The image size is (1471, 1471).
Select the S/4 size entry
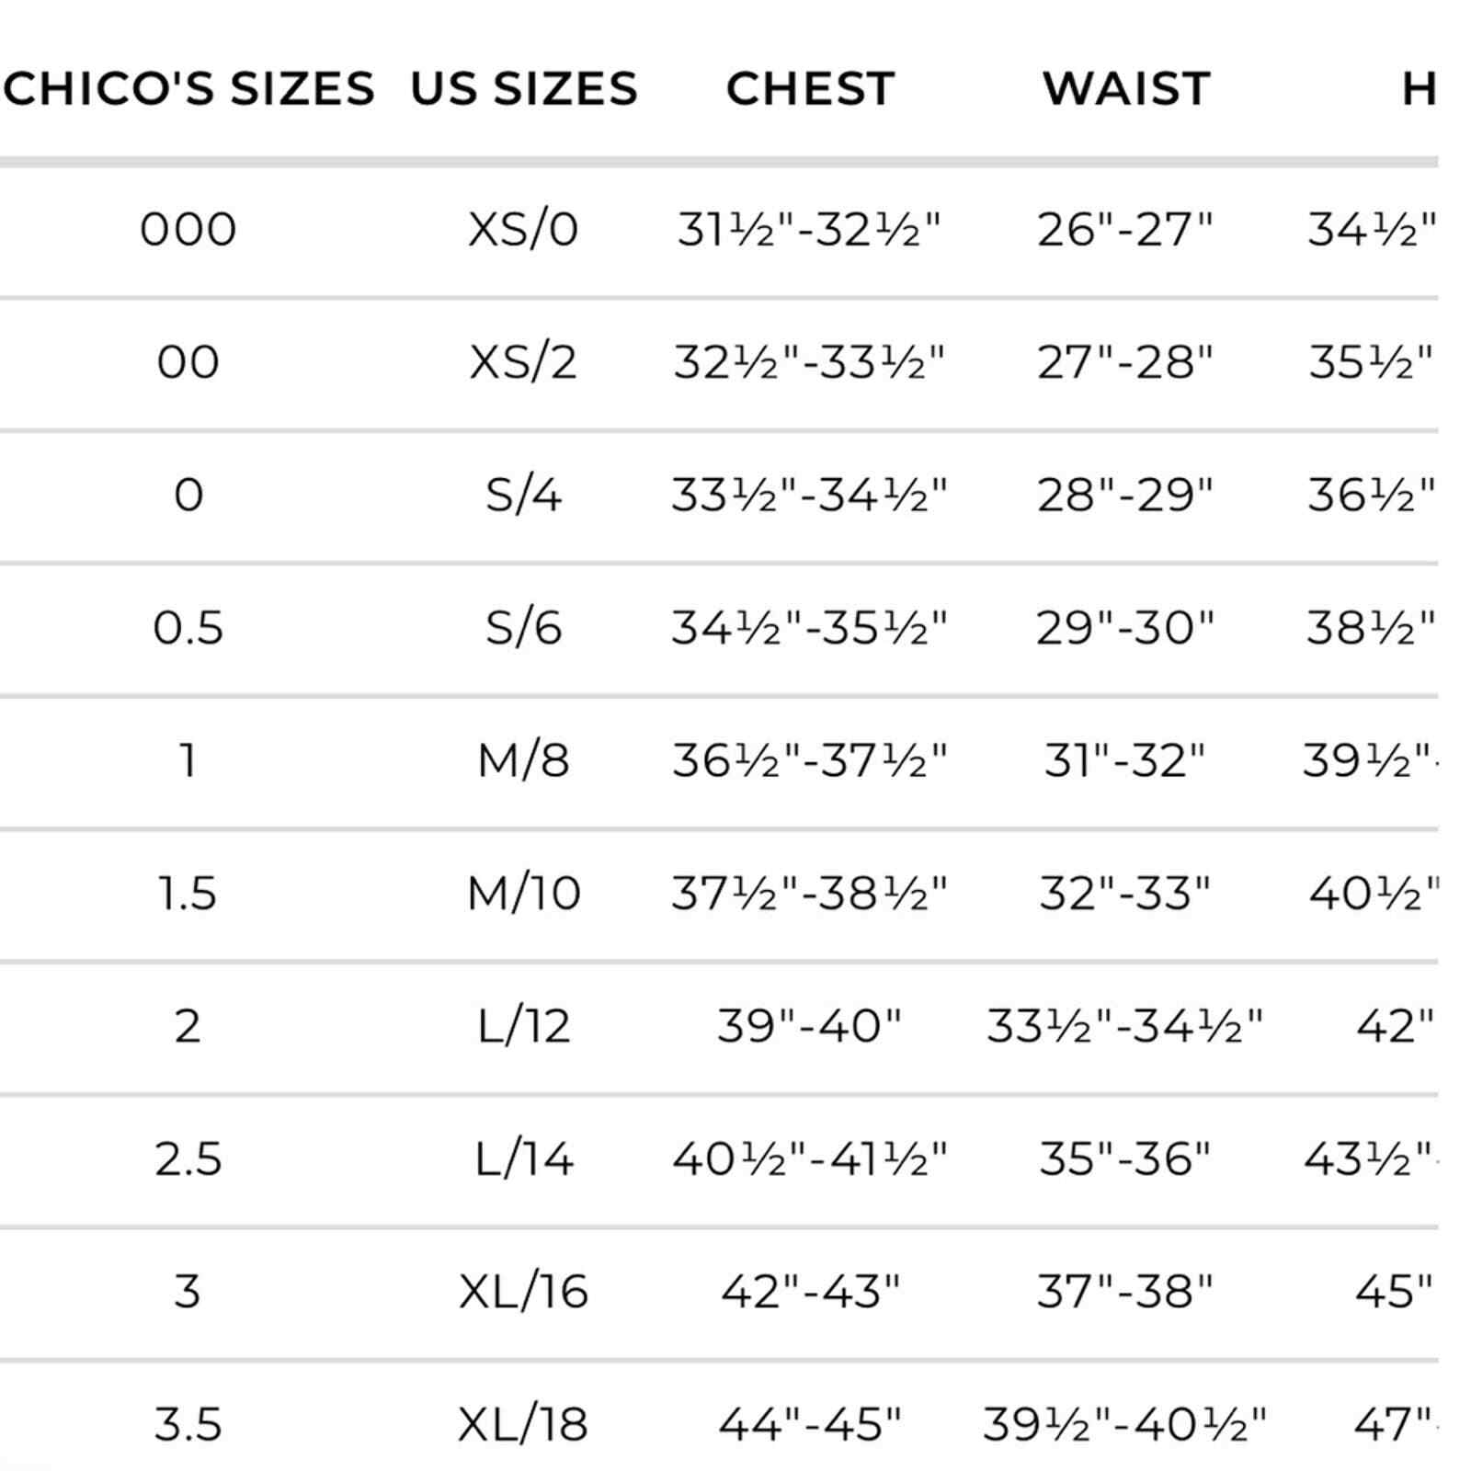523,495
